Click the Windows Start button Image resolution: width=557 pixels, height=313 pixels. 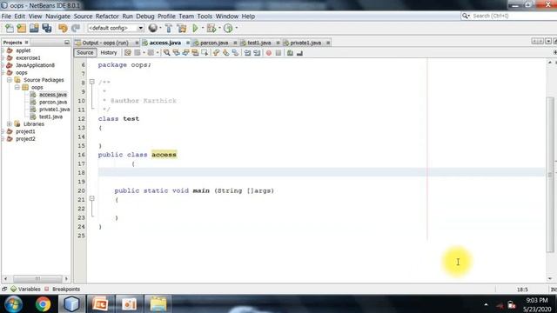click(x=13, y=304)
